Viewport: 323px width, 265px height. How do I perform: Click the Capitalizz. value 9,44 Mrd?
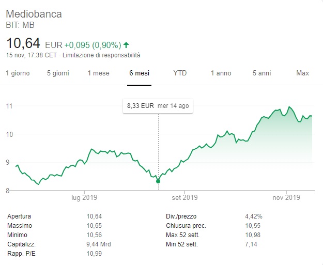coord(98,244)
